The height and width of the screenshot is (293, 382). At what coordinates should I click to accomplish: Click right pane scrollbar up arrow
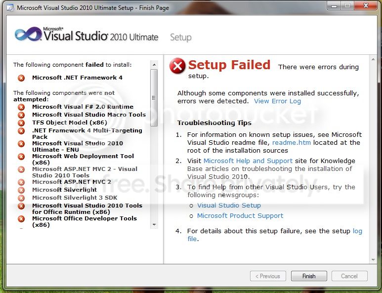[x=373, y=60]
